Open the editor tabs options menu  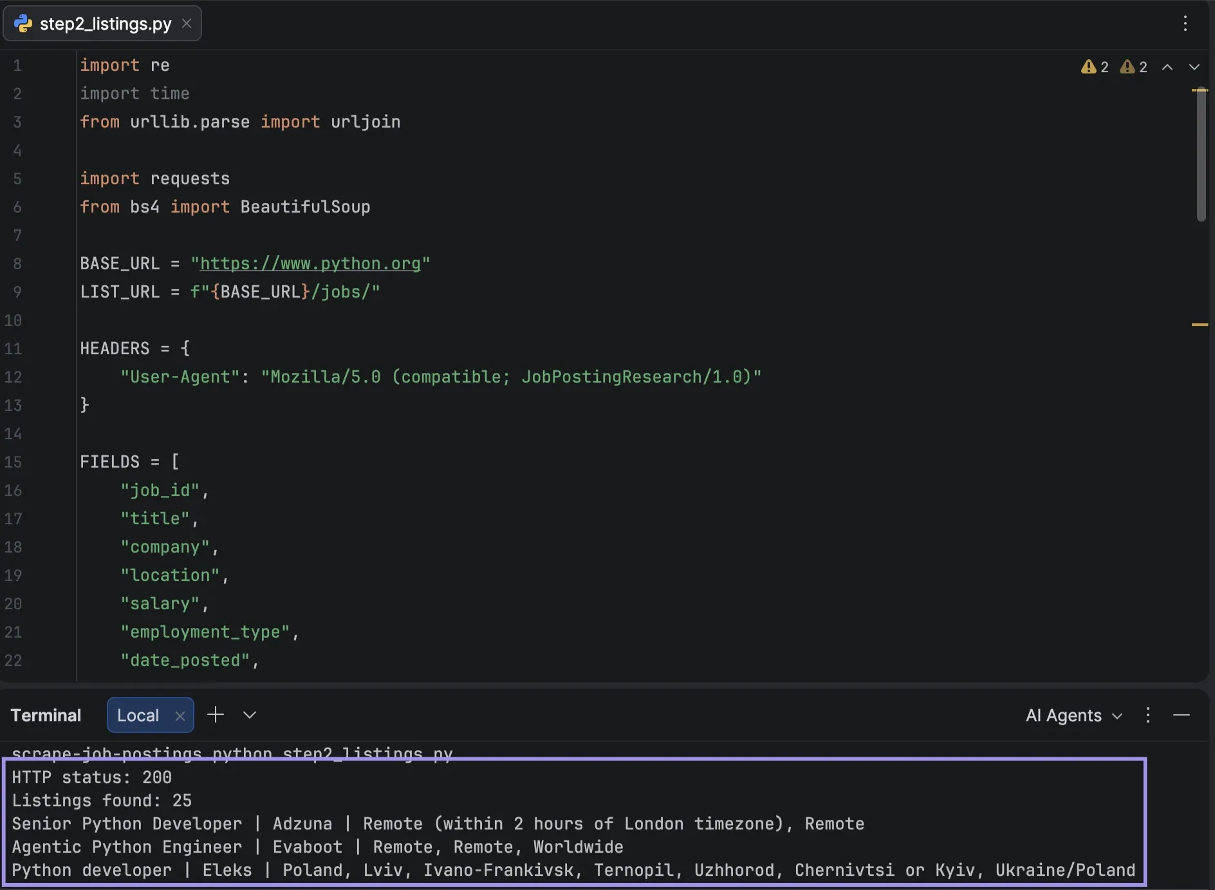coord(1185,24)
